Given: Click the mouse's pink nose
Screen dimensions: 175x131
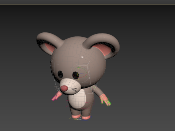Looking at the screenshot, I should 64,88.
